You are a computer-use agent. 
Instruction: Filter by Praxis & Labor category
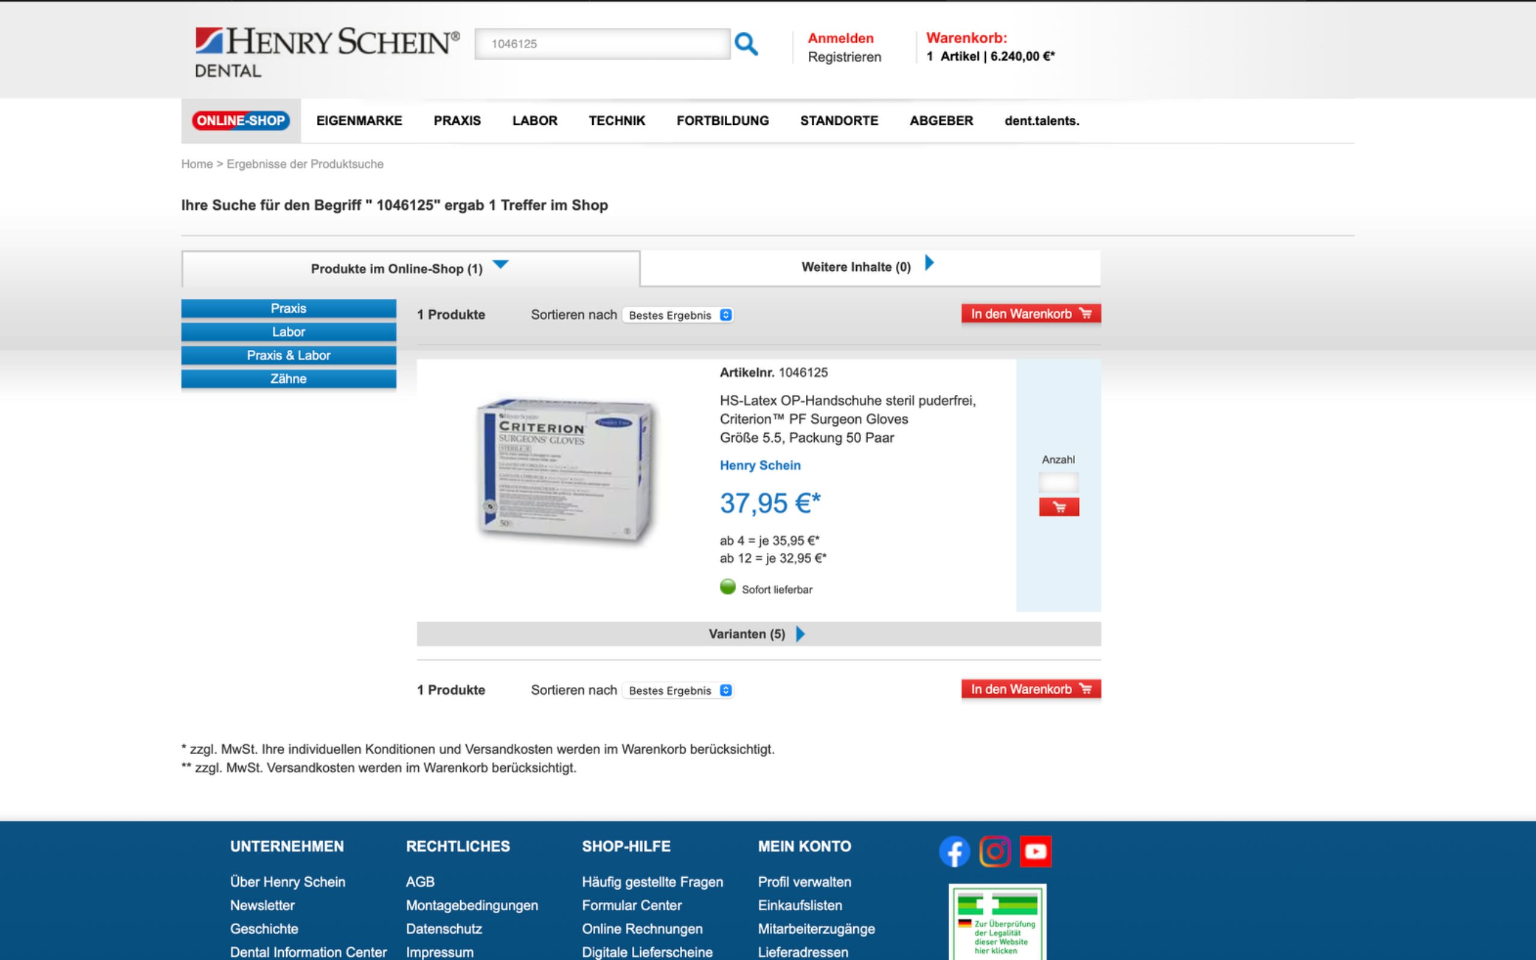coord(289,356)
